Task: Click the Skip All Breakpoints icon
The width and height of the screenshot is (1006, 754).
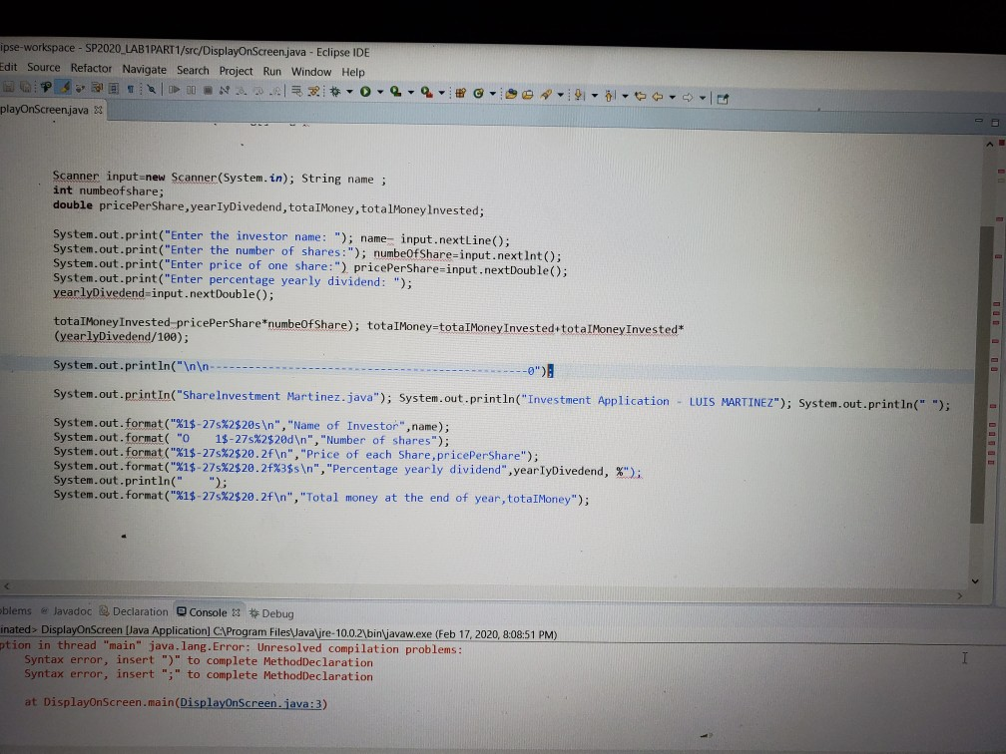Action: coord(152,90)
